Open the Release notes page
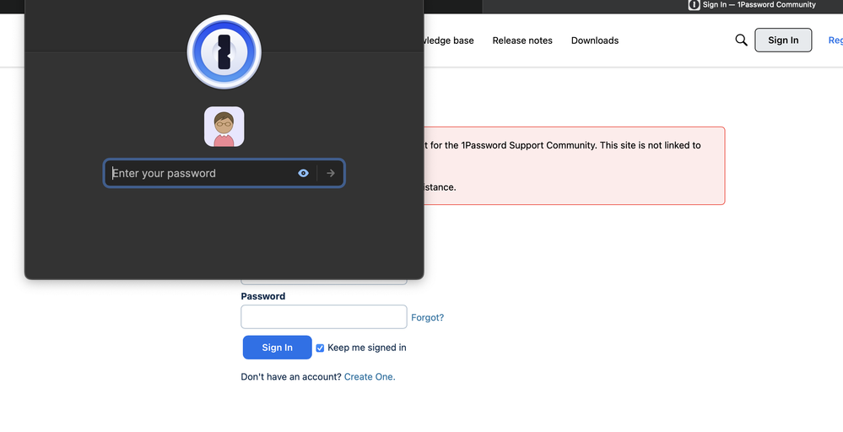The width and height of the screenshot is (843, 432). click(x=522, y=40)
